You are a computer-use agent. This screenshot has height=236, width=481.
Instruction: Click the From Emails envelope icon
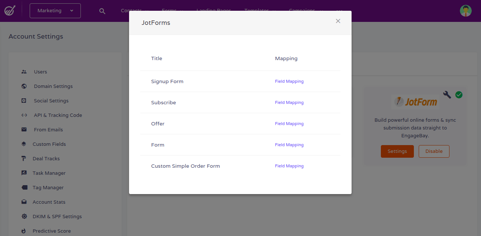tap(24, 130)
